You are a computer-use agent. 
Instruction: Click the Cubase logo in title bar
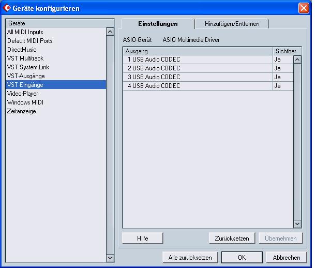pos(7,8)
